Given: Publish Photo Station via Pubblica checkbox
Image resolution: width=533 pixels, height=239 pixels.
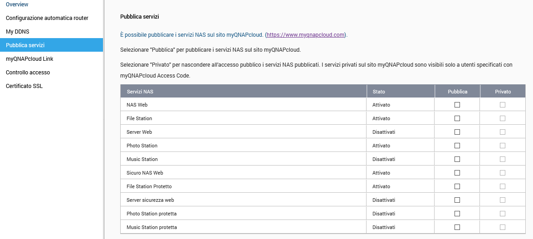Looking at the screenshot, I should [457, 146].
